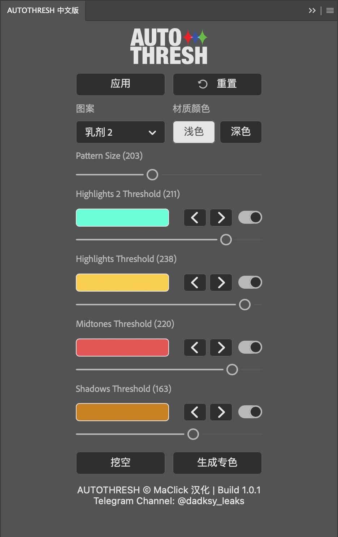This screenshot has width=338, height=537.
Task: Toggle the Highlights 2 Threshold switch
Action: [250, 217]
